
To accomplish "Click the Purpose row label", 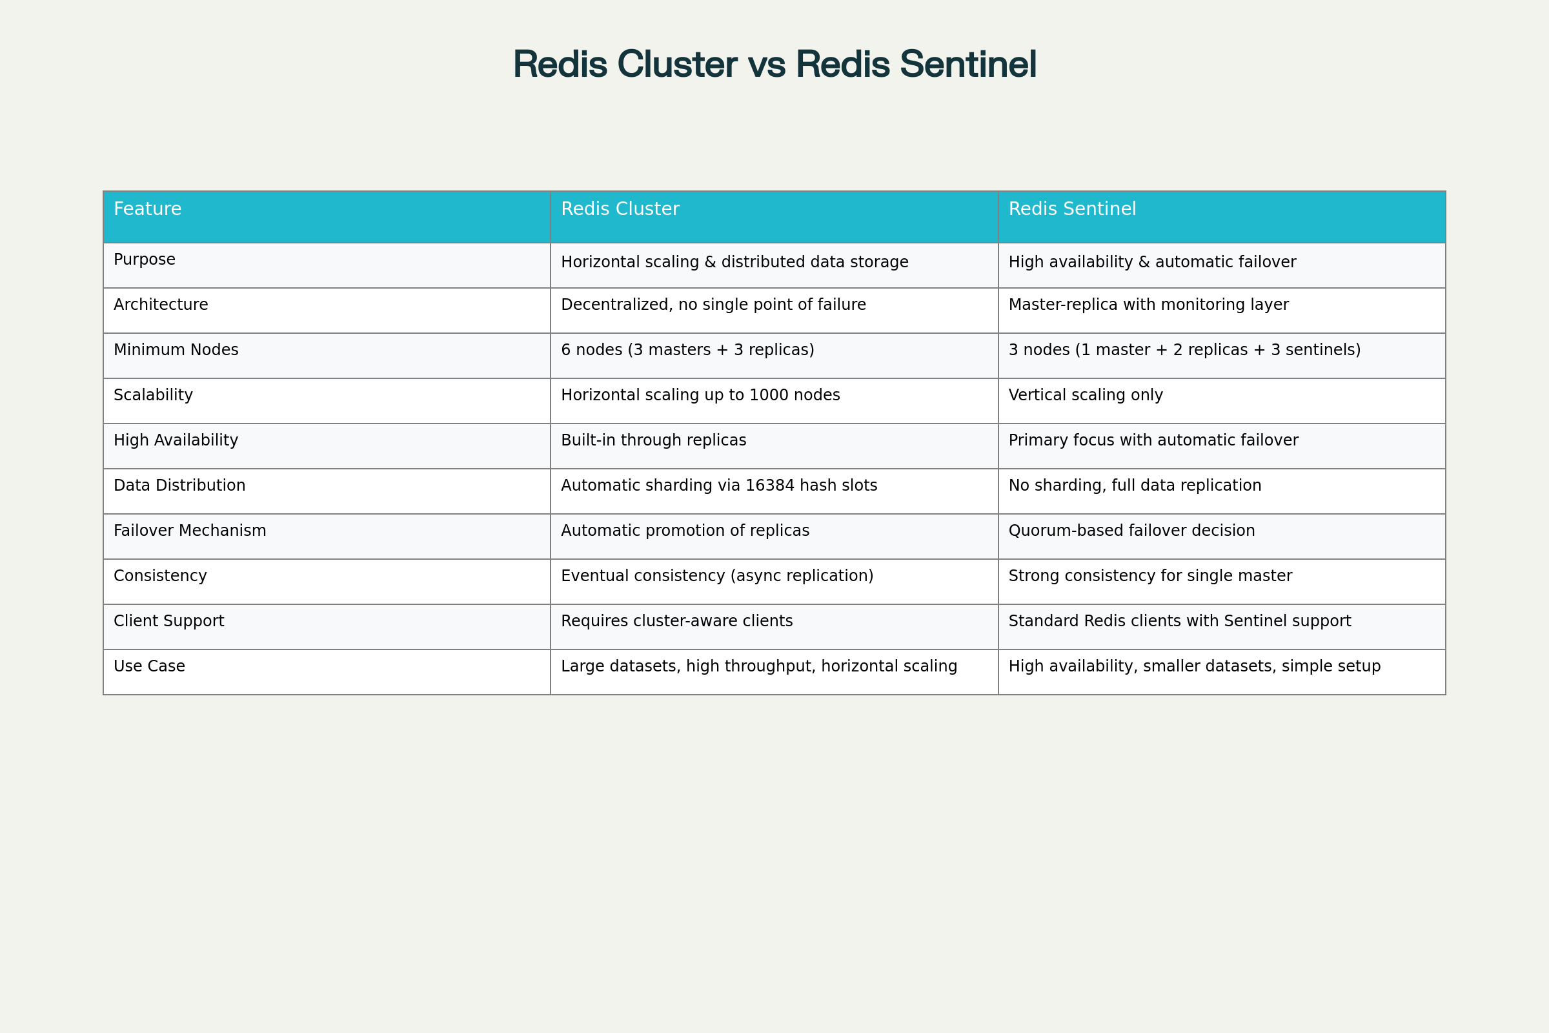I will [144, 260].
